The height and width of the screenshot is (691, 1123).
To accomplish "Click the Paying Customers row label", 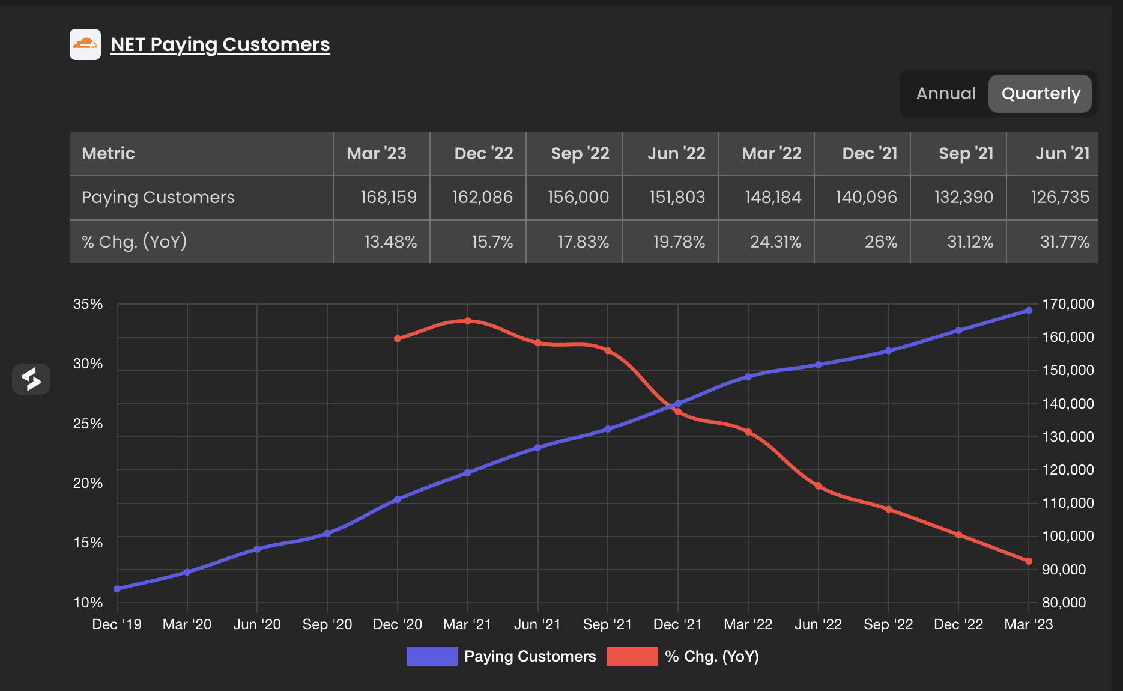I will coord(158,198).
